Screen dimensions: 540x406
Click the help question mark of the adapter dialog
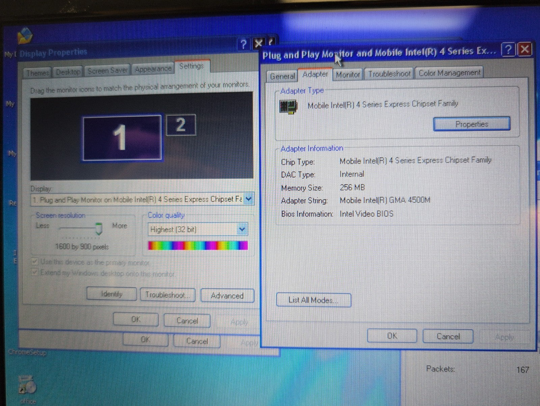point(508,50)
